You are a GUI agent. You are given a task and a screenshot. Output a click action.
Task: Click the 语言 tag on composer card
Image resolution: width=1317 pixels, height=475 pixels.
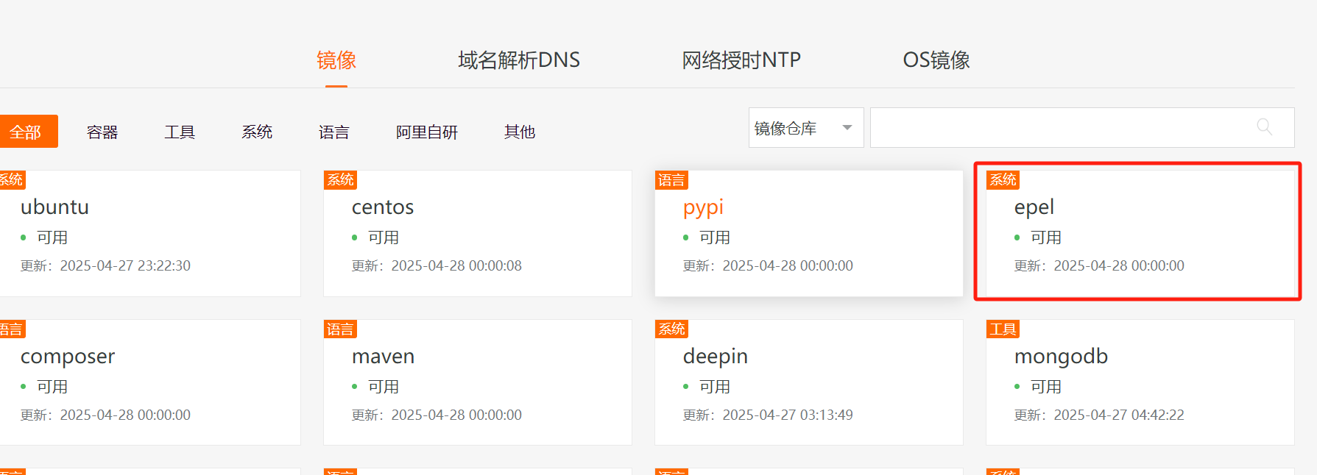point(13,329)
